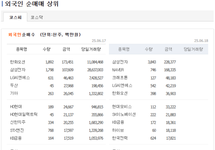
Task: Open LG씨엔에스 in the 25.06.18 list
Action: (122, 86)
